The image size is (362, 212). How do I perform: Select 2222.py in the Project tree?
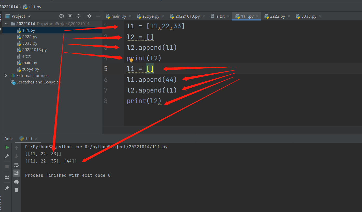30,37
